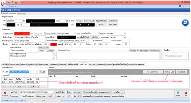Open the Lab name CLINICAL CHEMISTRY dropdown

pyautogui.click(x=36, y=72)
